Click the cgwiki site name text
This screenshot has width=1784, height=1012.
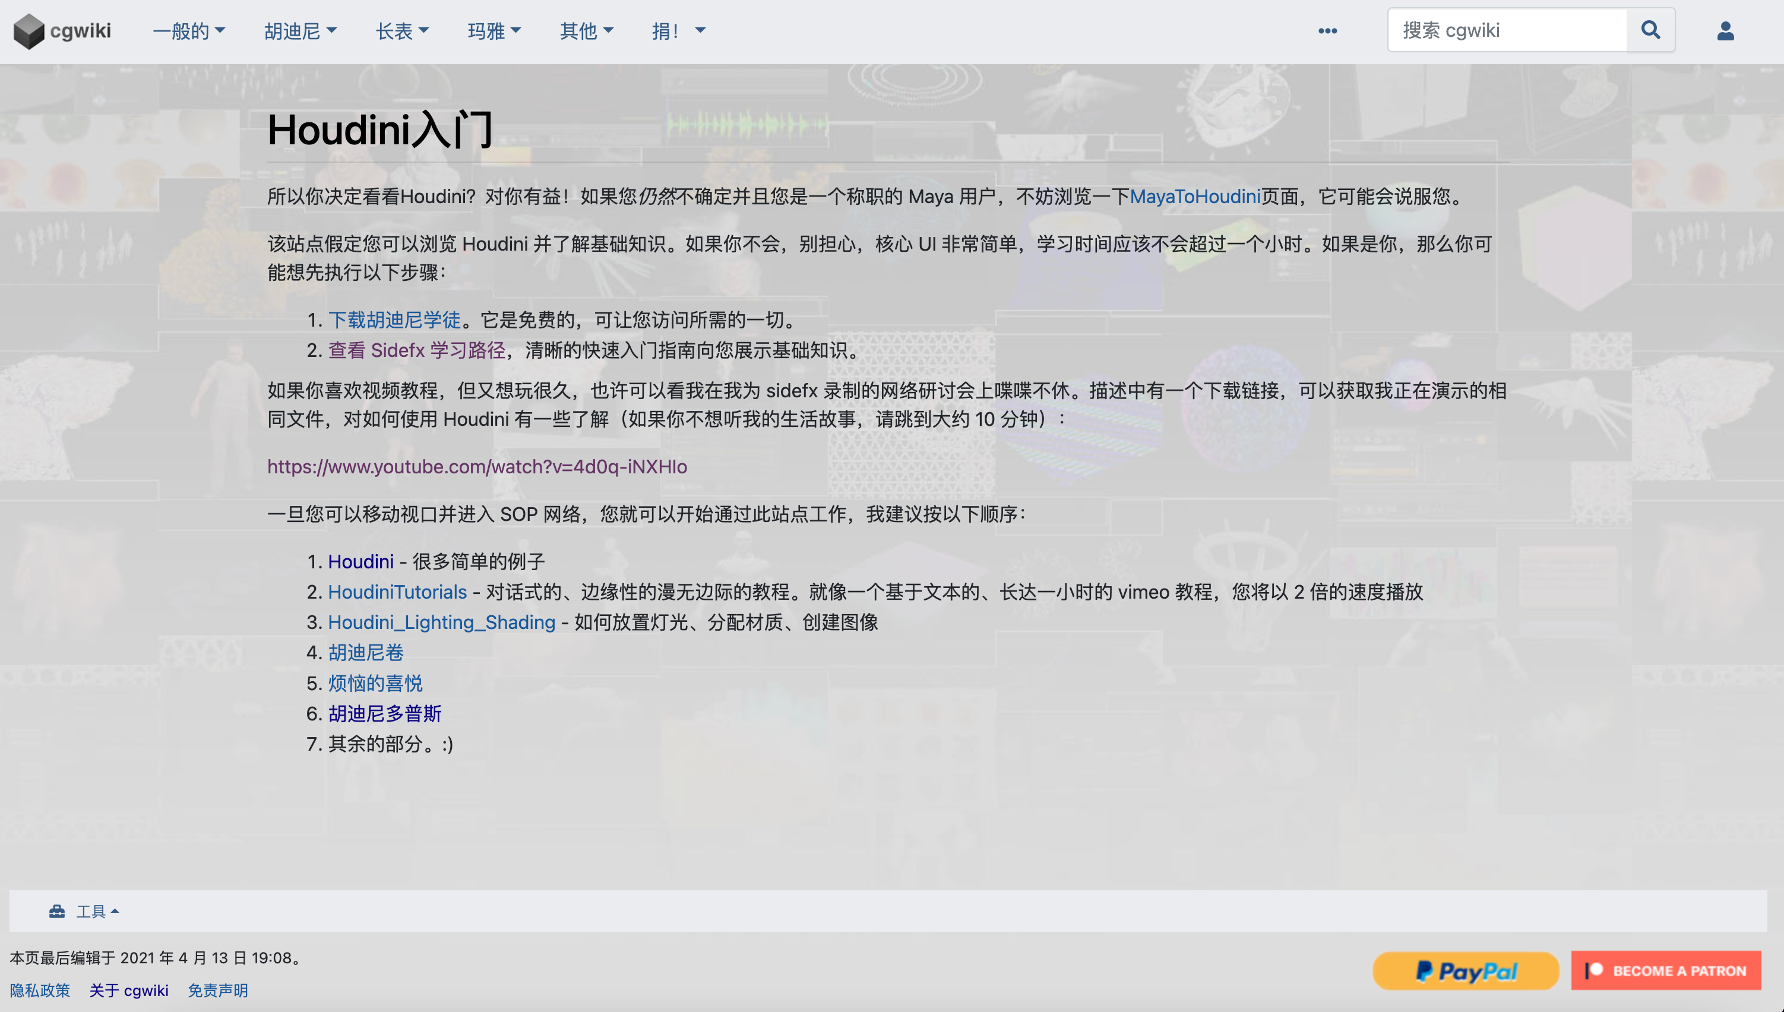click(80, 30)
